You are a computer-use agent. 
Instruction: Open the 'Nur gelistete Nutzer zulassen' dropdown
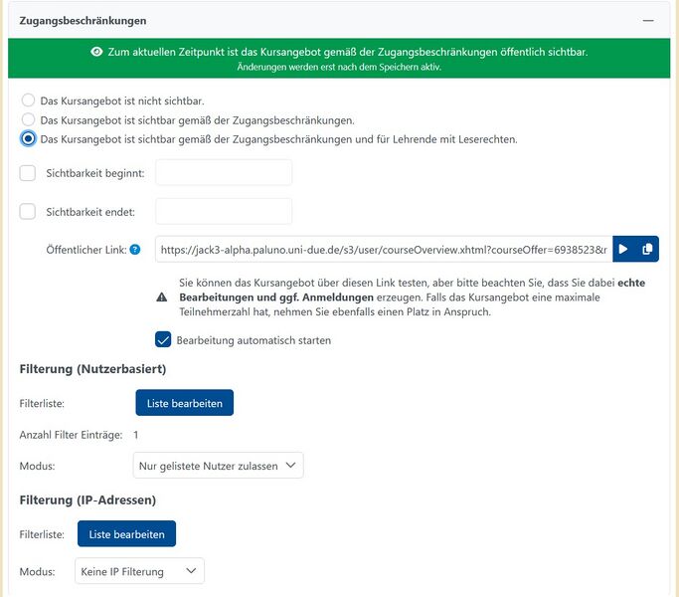[x=218, y=465]
